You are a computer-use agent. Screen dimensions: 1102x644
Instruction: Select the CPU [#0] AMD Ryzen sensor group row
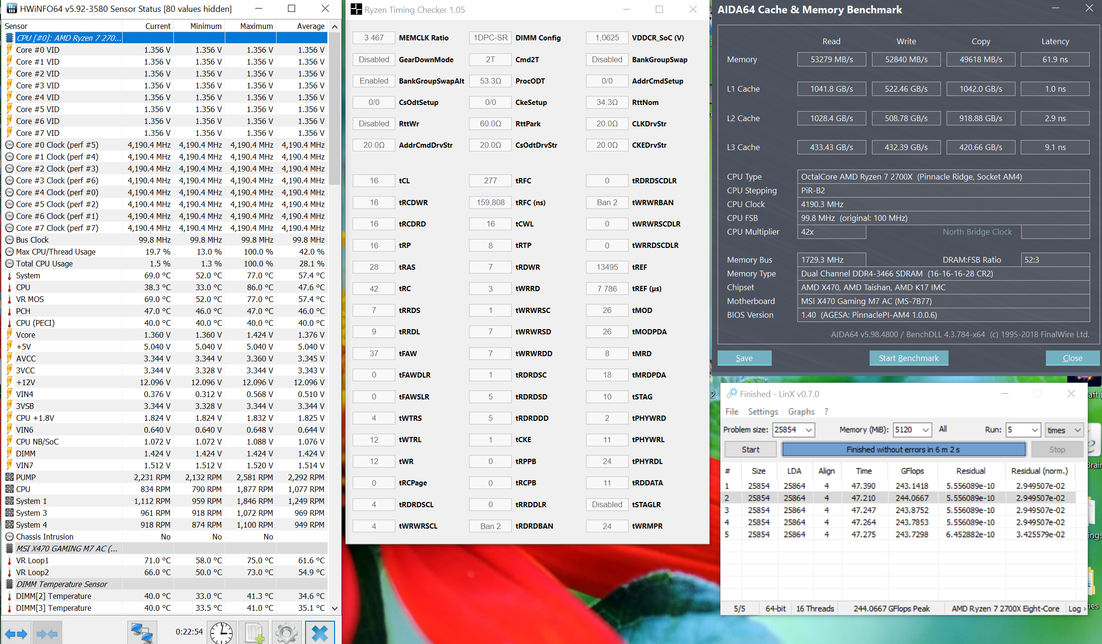[69, 38]
